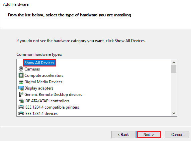This screenshot has width=191, height=141.
Task: Choose IDE ATA/ATAPI controllers entry
Action: click(x=47, y=101)
